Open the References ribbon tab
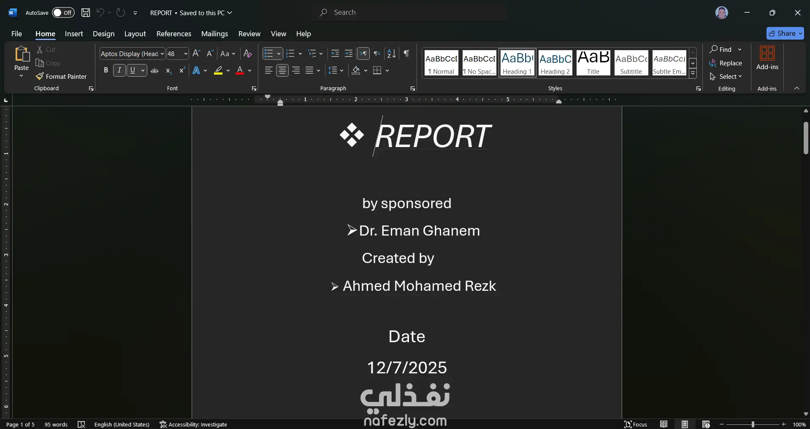The height and width of the screenshot is (429, 810). (173, 34)
